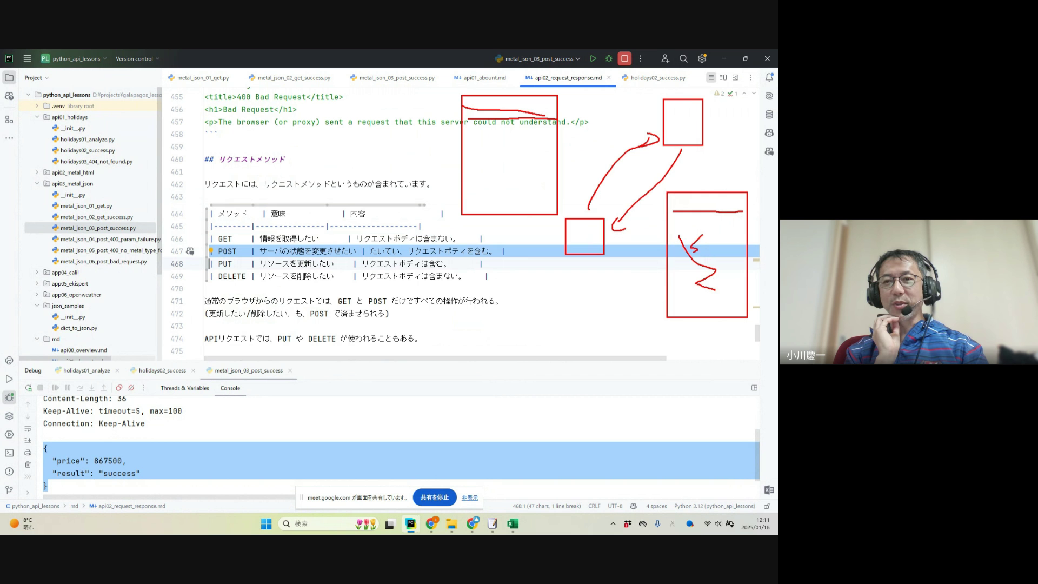The height and width of the screenshot is (584, 1038).
Task: Expand the api02_metal_html folder
Action: [x=37, y=172]
